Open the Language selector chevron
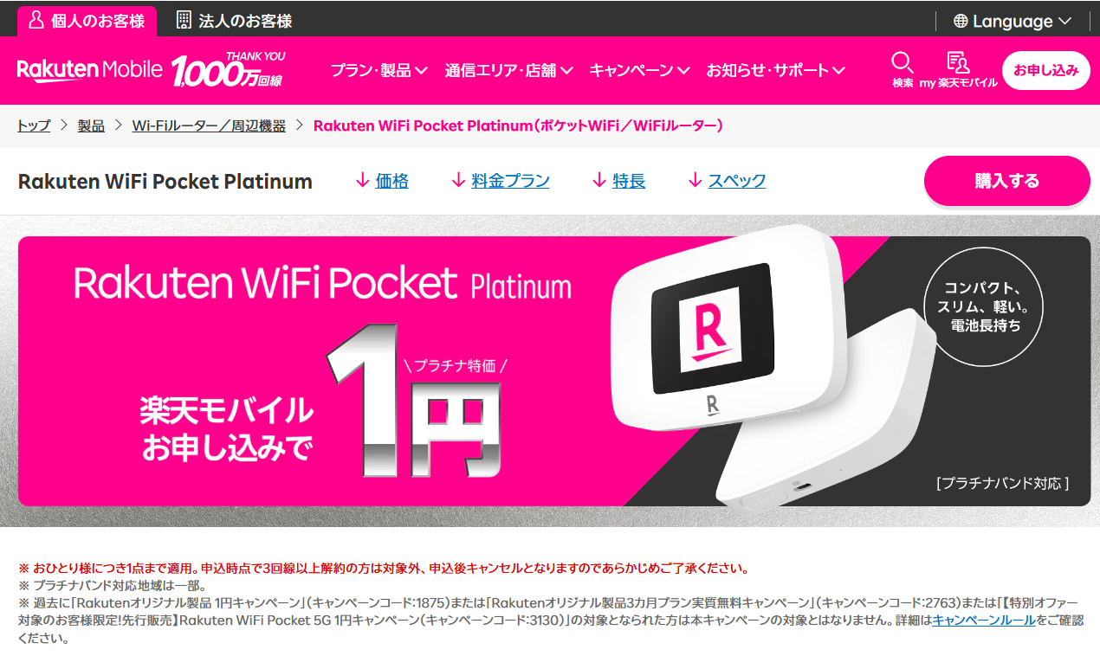Viewport: 1100px width, 656px height. click(1064, 21)
